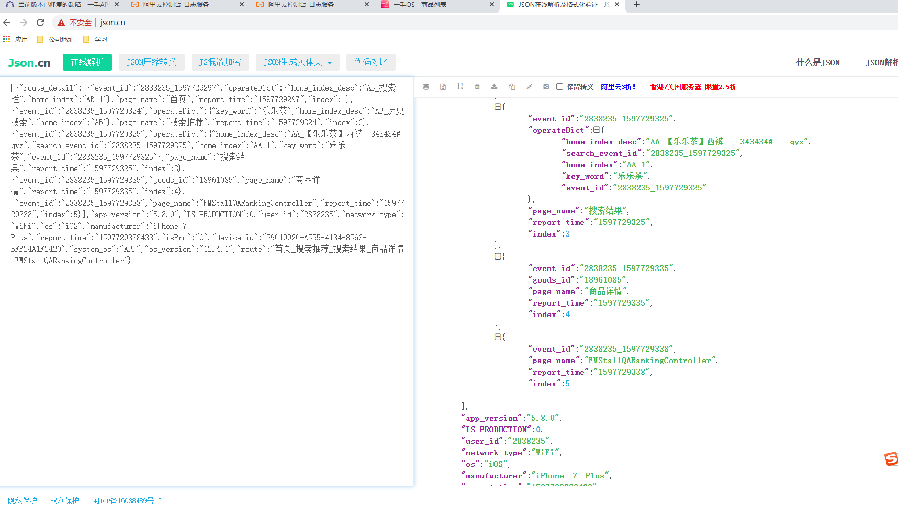This screenshot has height=506, width=898.
Task: Click the Sogou input method icon
Action: 891,459
